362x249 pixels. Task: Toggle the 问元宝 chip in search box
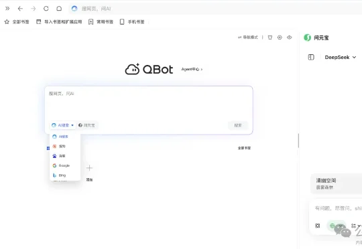coord(86,125)
